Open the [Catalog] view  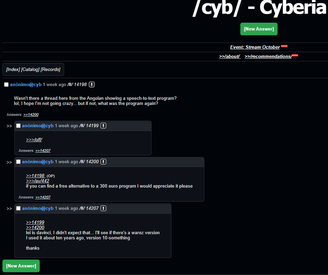pyautogui.click(x=30, y=70)
